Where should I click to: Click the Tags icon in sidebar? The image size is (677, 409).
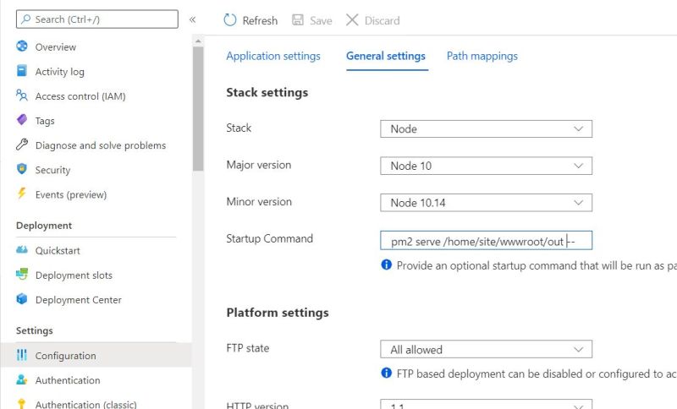[22, 120]
